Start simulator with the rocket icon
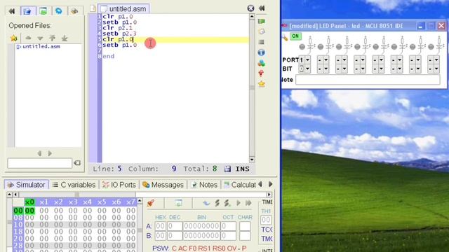This screenshot has height=252, width=449. tap(151, 203)
